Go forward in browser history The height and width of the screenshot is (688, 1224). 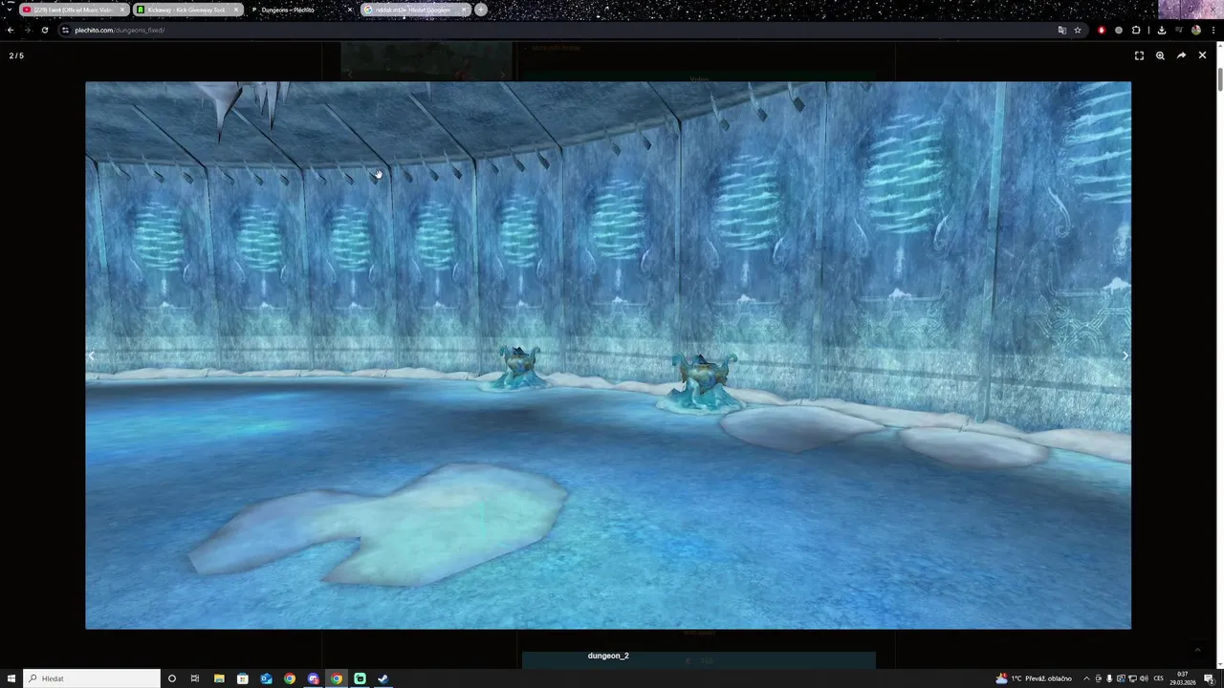click(x=27, y=30)
